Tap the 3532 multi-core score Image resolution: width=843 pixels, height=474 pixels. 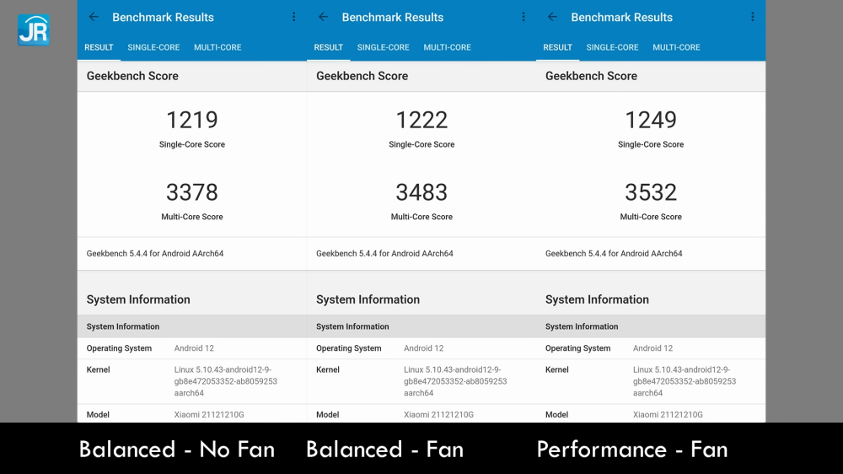(651, 192)
